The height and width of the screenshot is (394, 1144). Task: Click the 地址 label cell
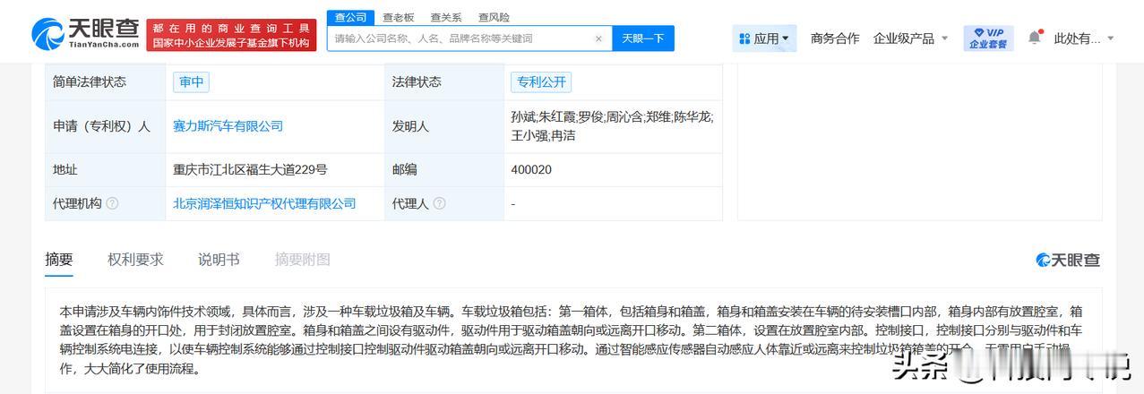pyautogui.click(x=105, y=169)
